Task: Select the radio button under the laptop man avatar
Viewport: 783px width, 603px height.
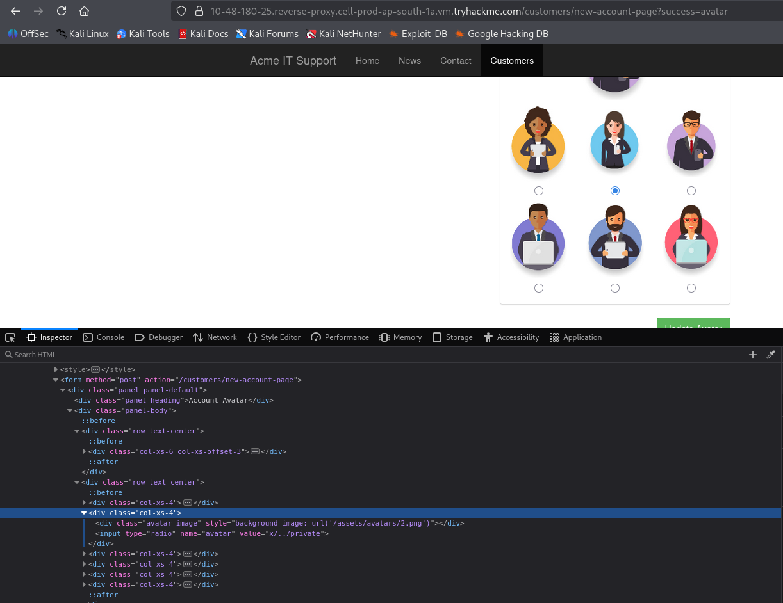Action: tap(539, 288)
